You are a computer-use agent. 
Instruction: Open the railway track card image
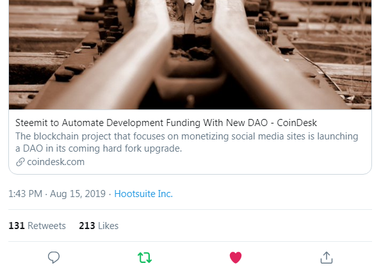(x=190, y=54)
